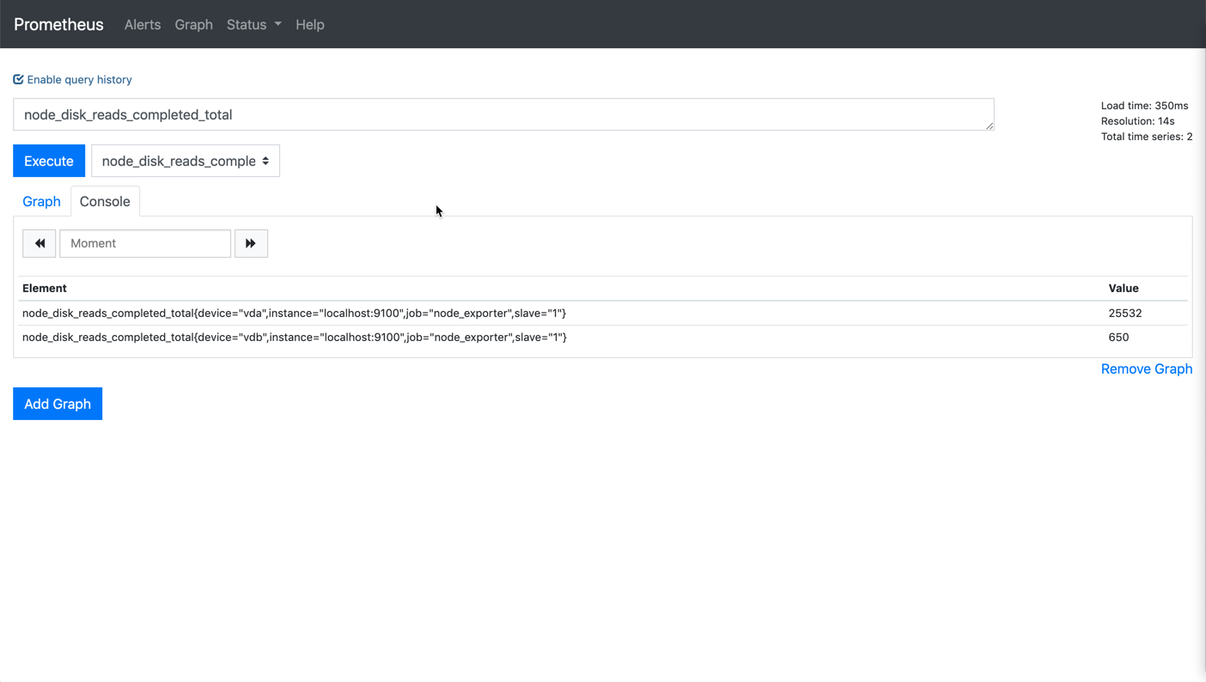This screenshot has height=682, width=1206.
Task: Click the value 650
Action: pos(1118,337)
